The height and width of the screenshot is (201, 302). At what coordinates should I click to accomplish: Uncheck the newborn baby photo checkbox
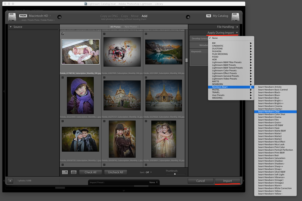tap(63, 34)
